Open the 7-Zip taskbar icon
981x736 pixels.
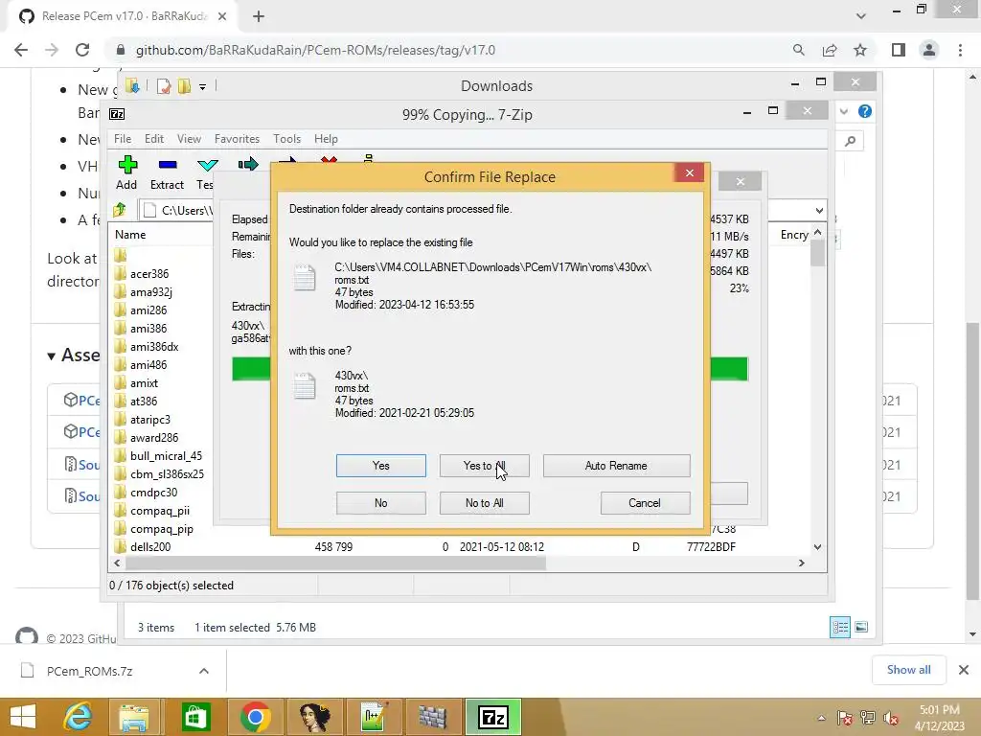coord(493,717)
